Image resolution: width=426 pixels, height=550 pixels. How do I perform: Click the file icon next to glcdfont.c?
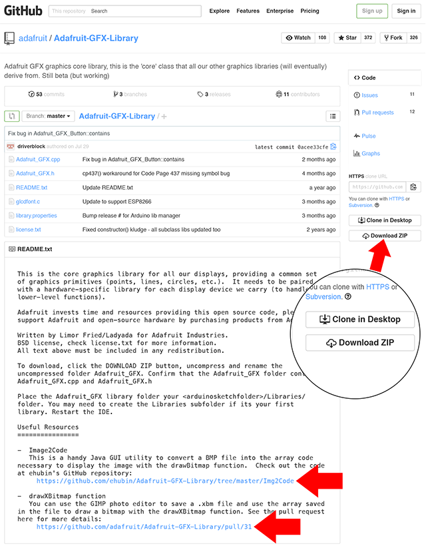11,202
